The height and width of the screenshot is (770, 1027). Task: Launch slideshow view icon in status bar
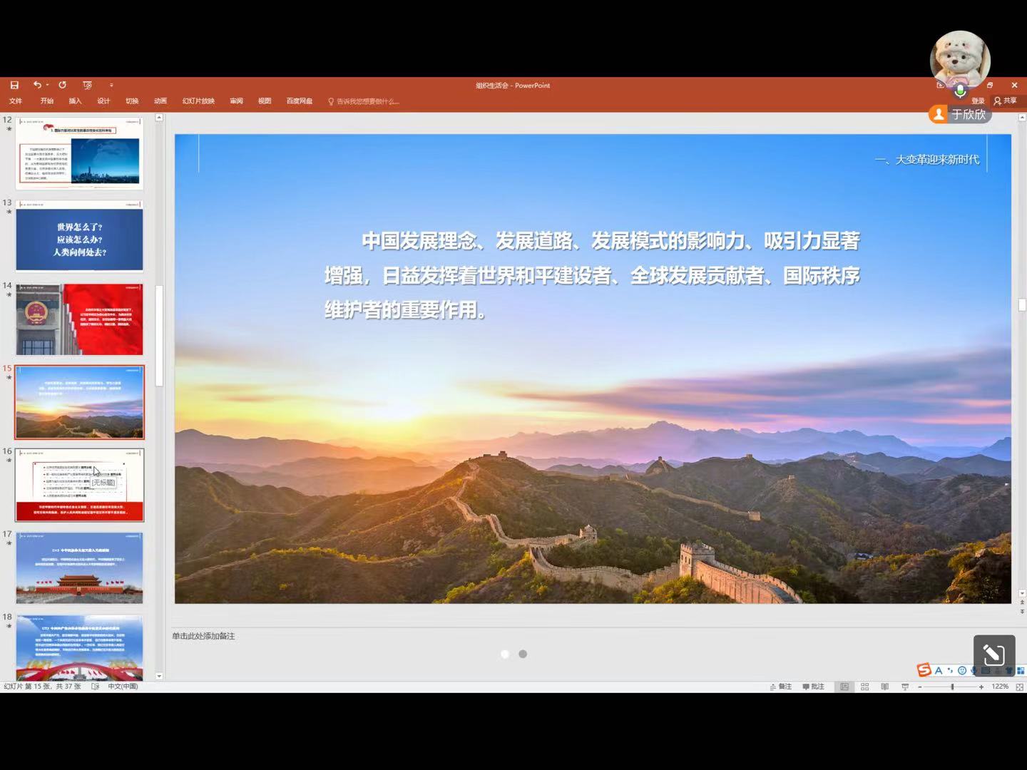[905, 687]
